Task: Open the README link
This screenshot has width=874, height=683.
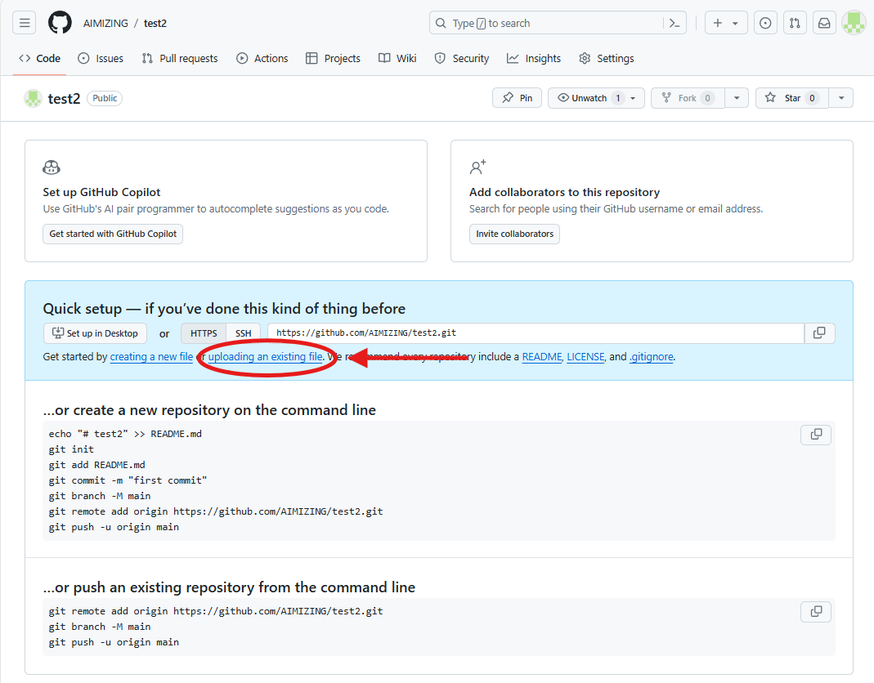Action: [542, 356]
